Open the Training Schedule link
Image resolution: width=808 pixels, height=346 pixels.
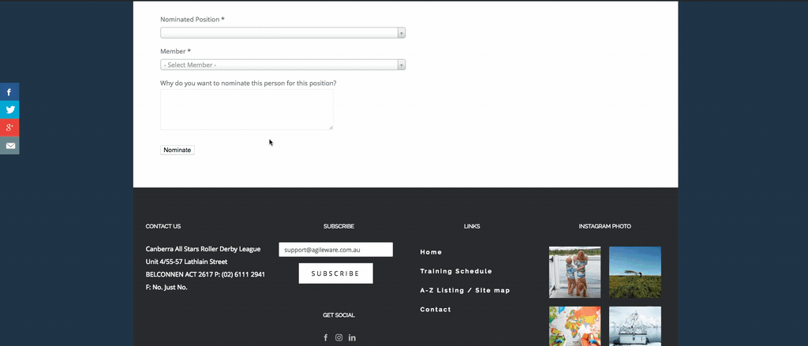[455, 271]
